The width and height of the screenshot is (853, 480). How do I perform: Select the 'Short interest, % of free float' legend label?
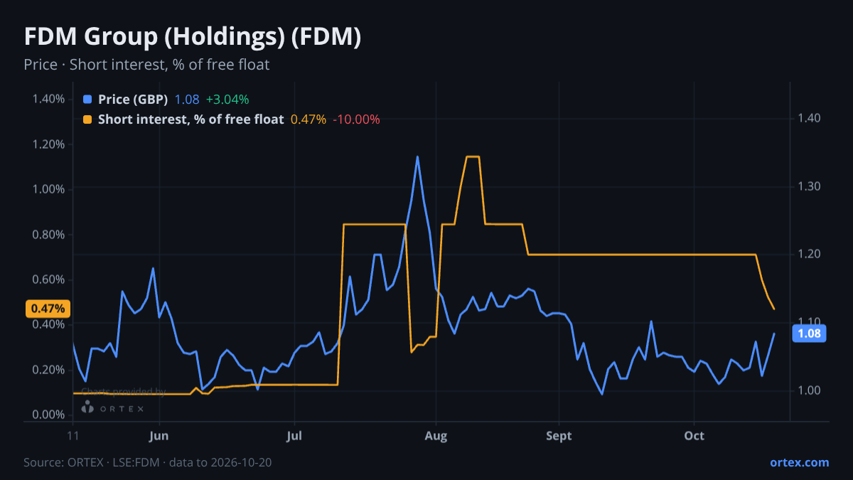coord(191,119)
